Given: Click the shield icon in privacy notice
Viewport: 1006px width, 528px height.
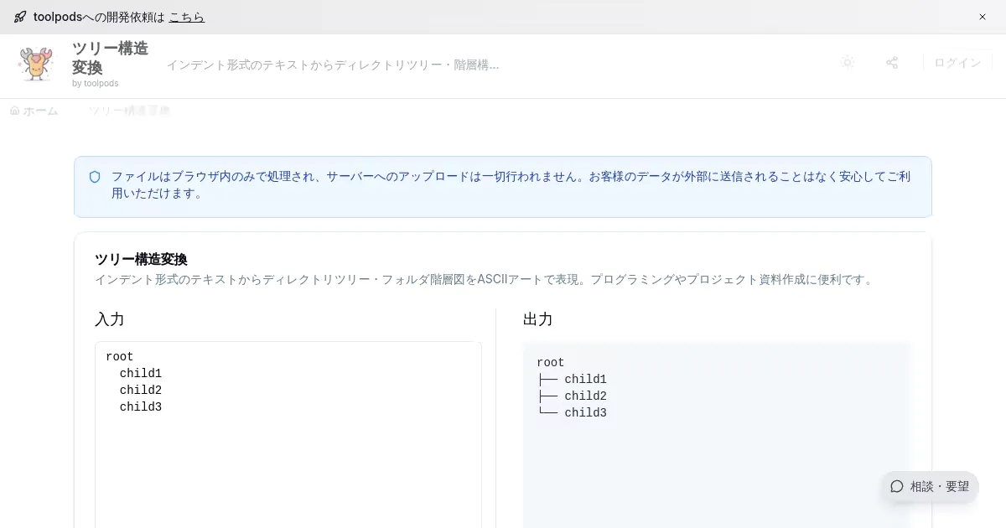Looking at the screenshot, I should 95,177.
